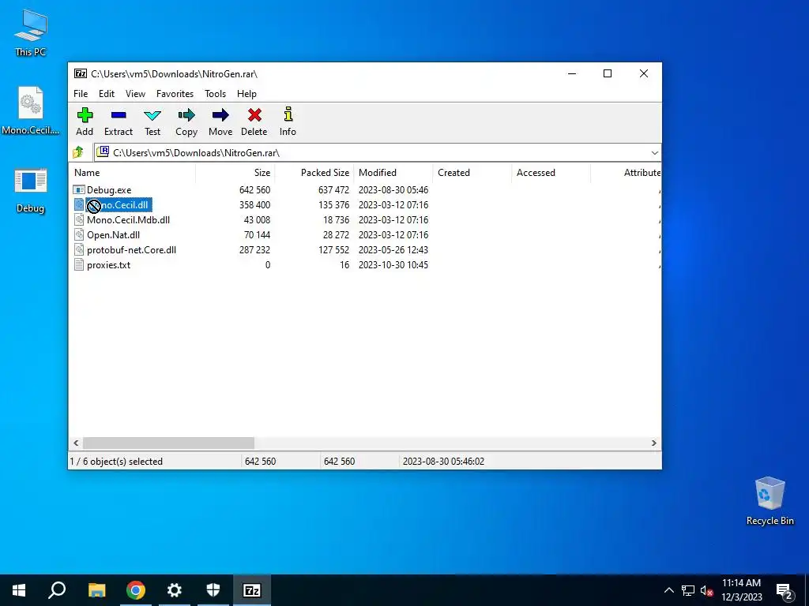Click the Extract toolbar icon

pyautogui.click(x=119, y=122)
